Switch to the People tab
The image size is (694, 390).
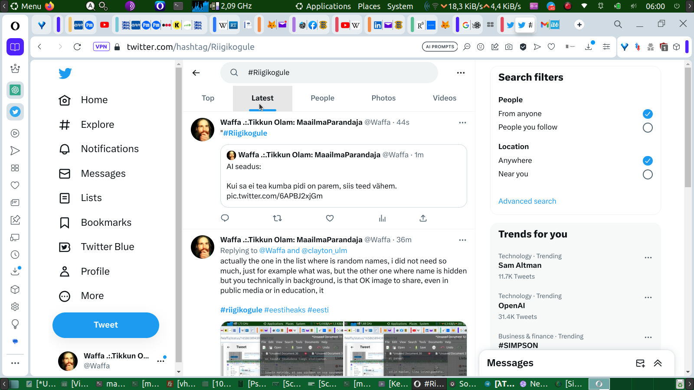tap(322, 98)
